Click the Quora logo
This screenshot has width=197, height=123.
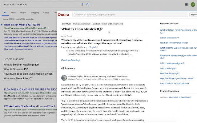click(x=63, y=15)
